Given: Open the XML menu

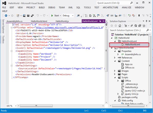Looking at the screenshot, I should [70, 7].
